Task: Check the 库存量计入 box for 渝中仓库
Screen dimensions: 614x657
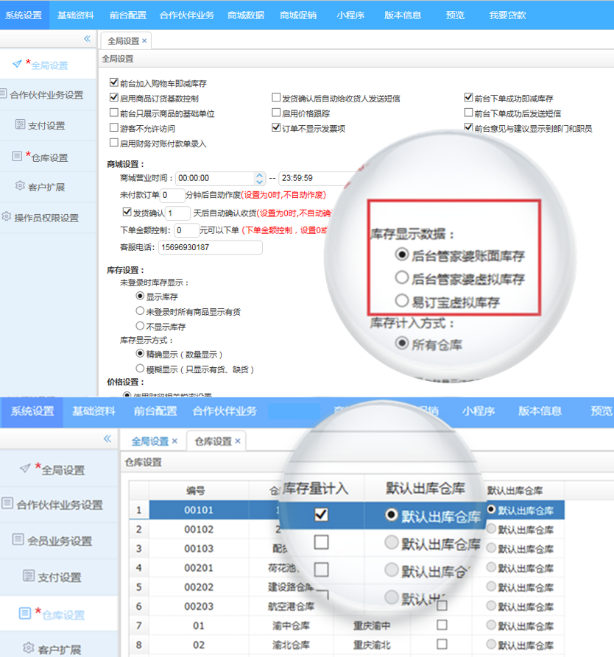Action: (x=442, y=625)
